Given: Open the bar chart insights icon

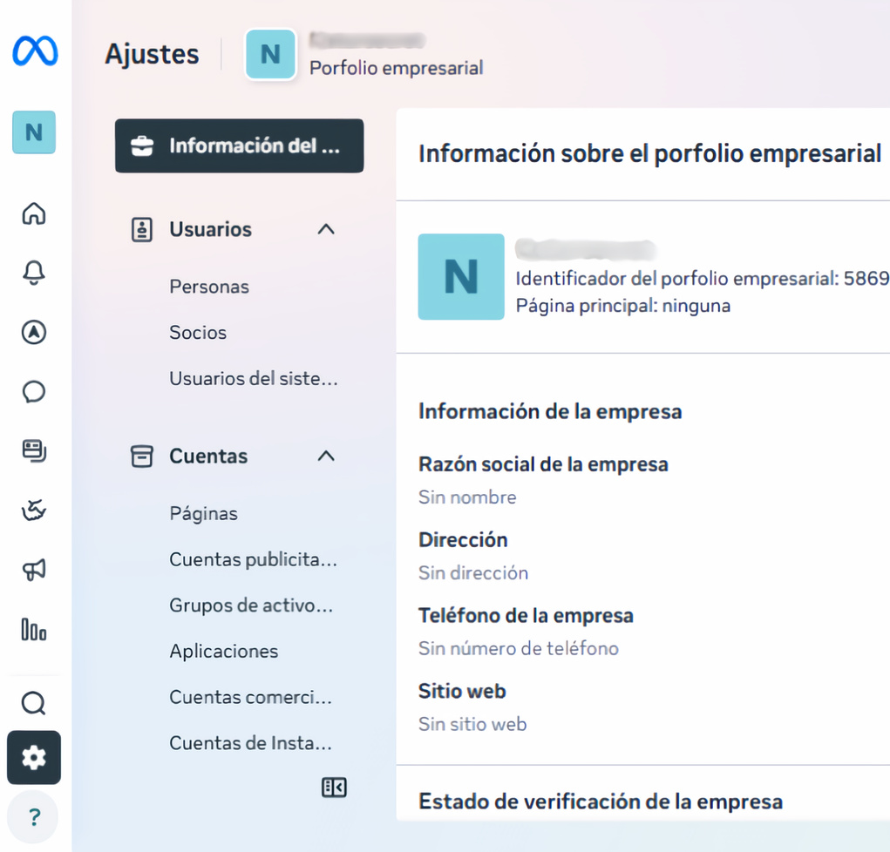Looking at the screenshot, I should point(34,629).
